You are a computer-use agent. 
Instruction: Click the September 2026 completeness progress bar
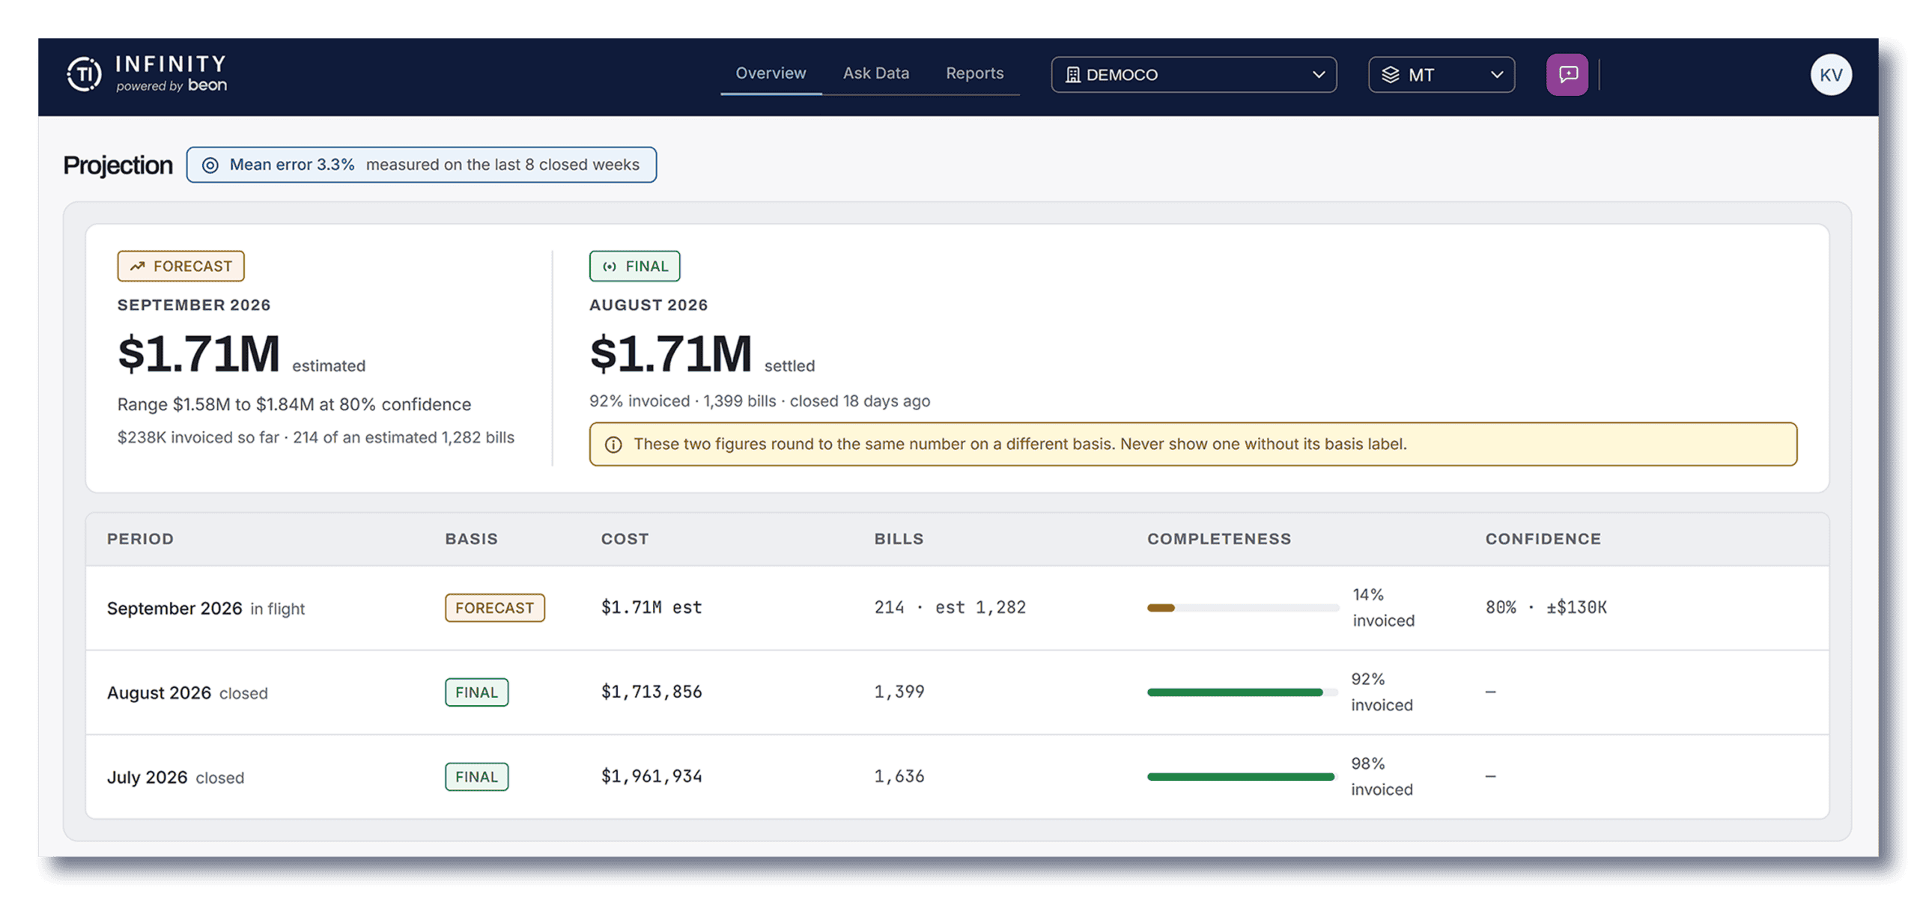point(1242,608)
